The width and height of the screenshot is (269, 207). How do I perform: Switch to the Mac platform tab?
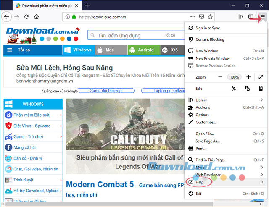click(x=111, y=50)
